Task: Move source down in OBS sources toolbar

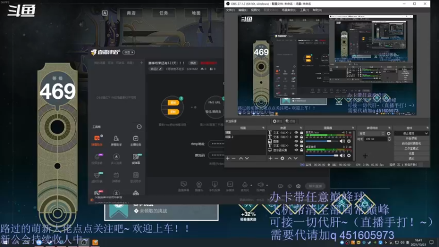Action: click(295, 158)
